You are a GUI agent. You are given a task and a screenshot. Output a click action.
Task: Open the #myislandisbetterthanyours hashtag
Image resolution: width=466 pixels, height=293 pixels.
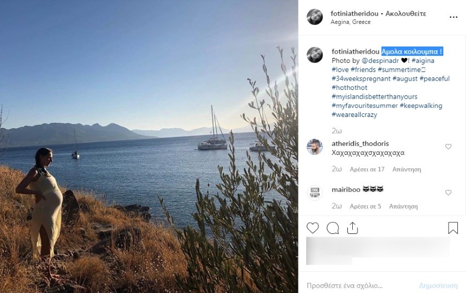(374, 97)
